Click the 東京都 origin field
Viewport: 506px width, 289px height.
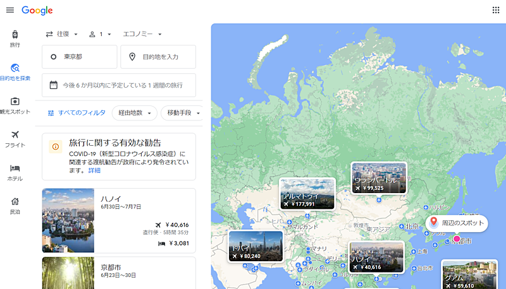point(80,57)
